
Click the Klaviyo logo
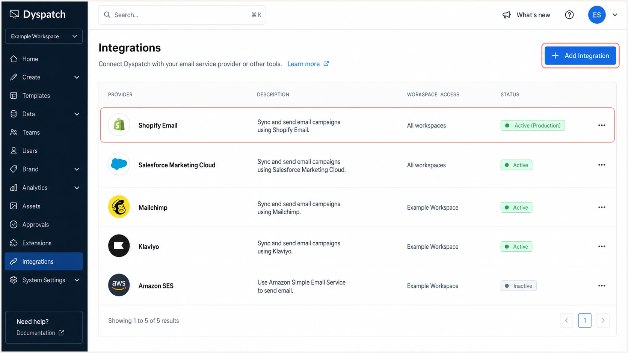[119, 246]
